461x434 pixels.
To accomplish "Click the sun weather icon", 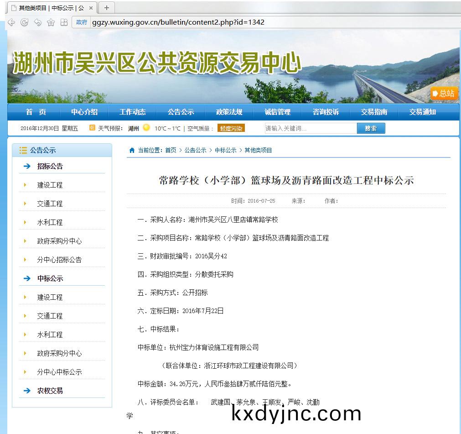I will pos(146,128).
